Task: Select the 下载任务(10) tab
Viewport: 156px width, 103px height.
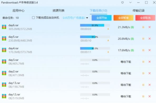Action: (98, 11)
